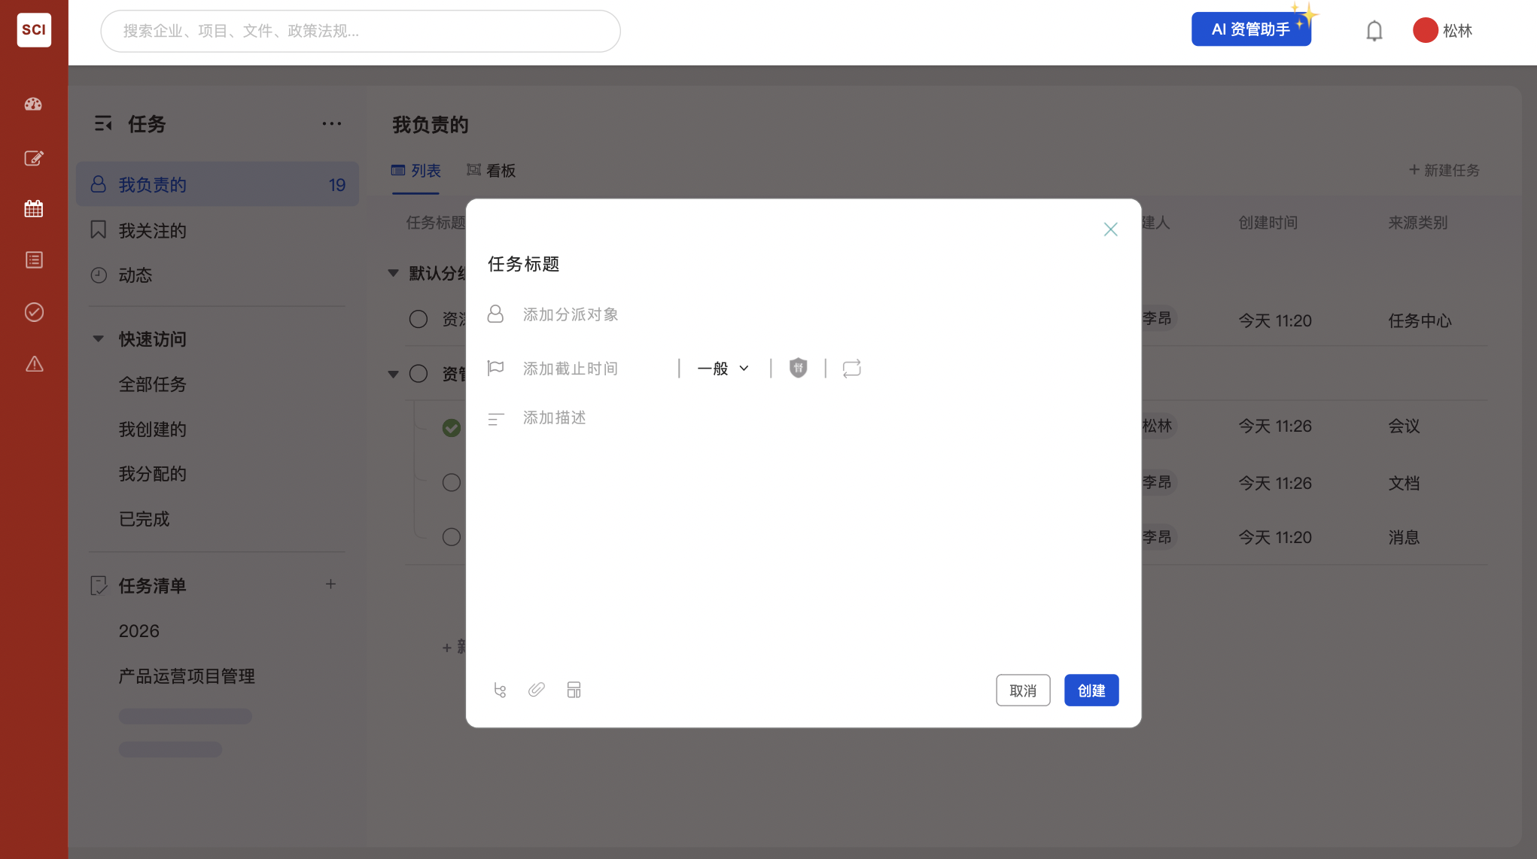1537x859 pixels.
Task: Open 已完成 quick access
Action: (145, 519)
